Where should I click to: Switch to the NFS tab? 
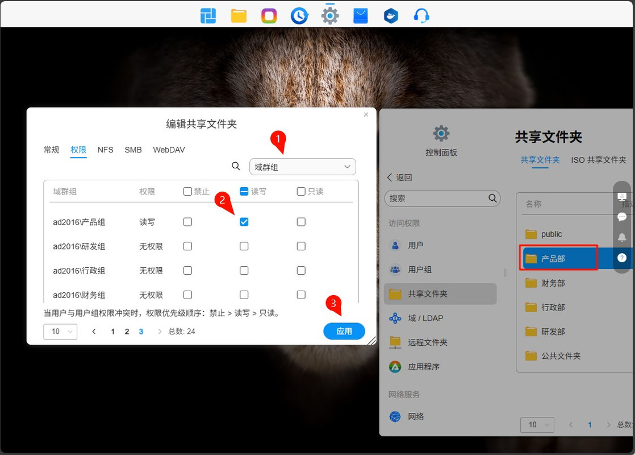point(105,150)
